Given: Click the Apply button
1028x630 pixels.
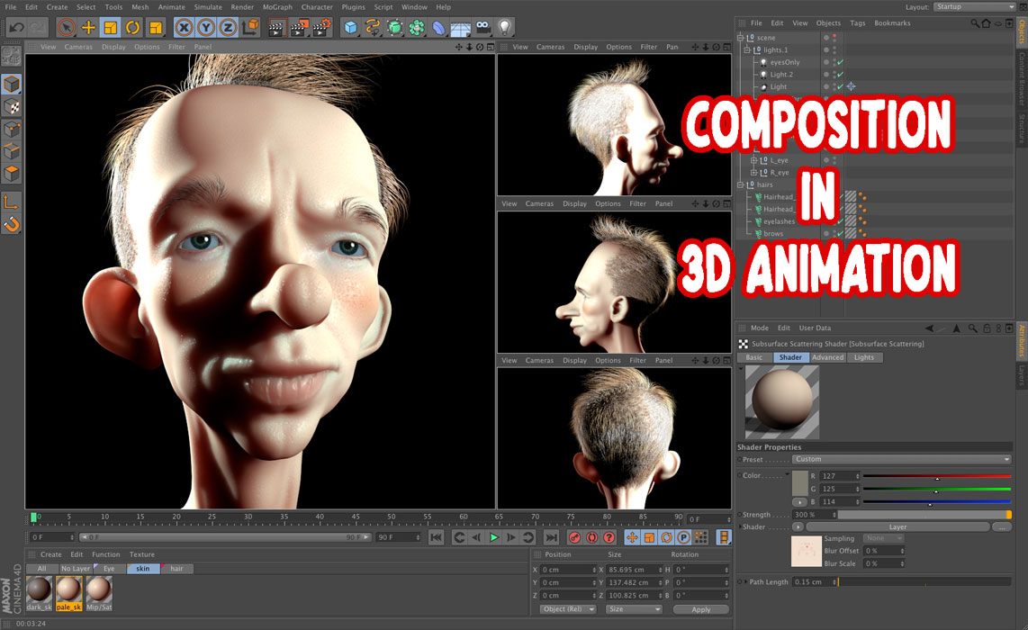Looking at the screenshot, I should (x=701, y=609).
